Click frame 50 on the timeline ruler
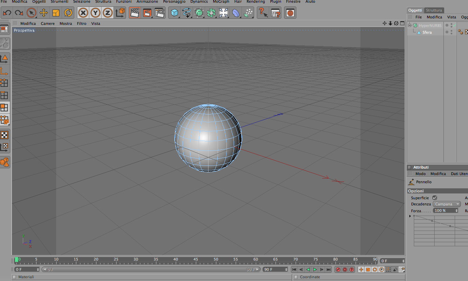This screenshot has height=281, width=468. pos(216,260)
